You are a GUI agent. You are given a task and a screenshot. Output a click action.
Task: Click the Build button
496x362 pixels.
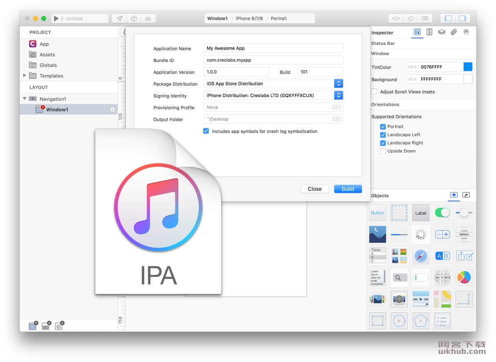348,189
